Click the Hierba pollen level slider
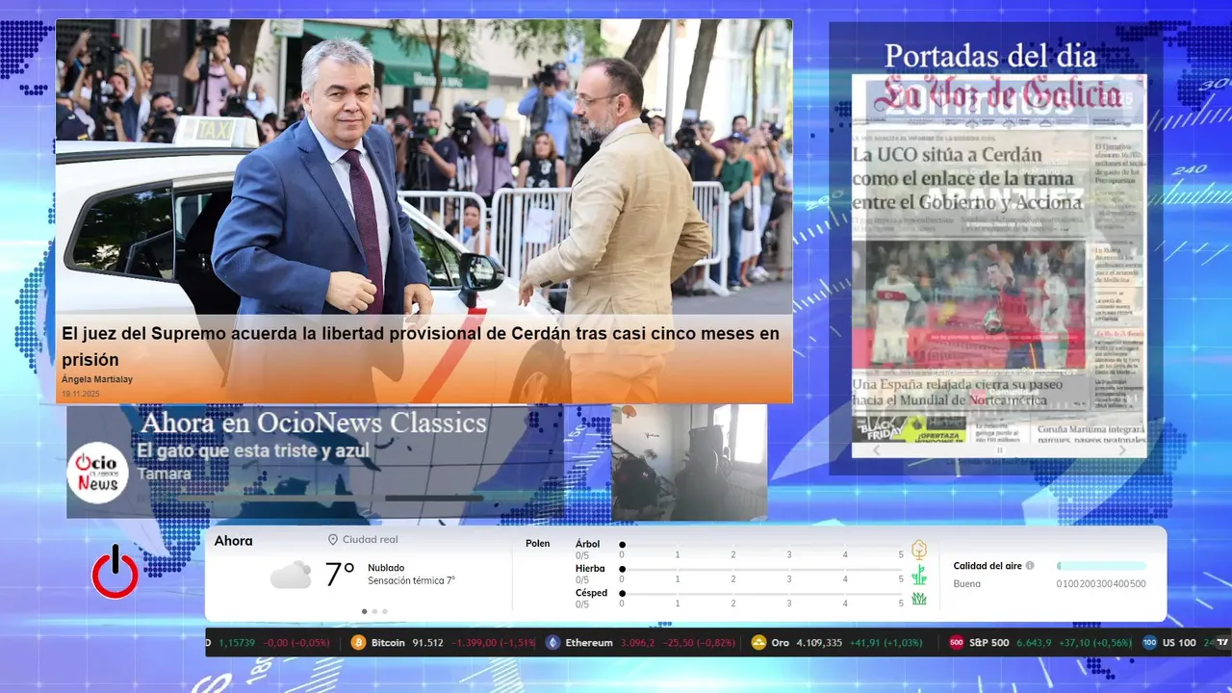 761,570
